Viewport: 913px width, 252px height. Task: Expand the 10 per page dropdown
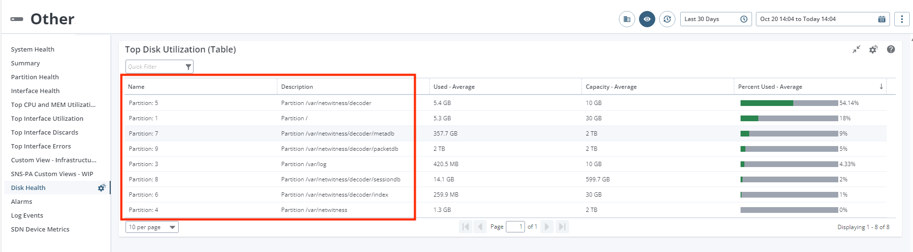tap(152, 227)
